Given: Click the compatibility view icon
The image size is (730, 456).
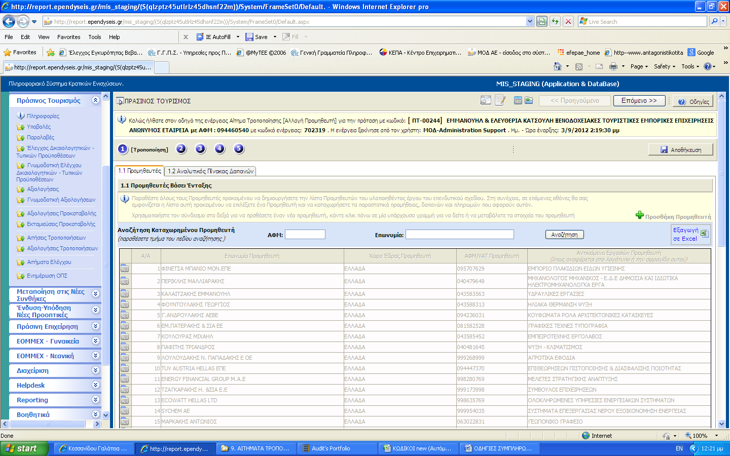Looking at the screenshot, I should [542, 21].
